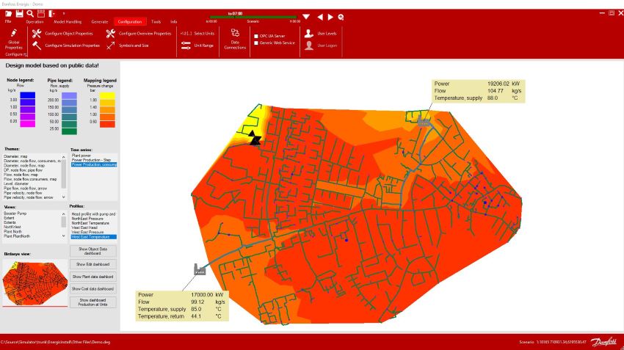The image size is (624, 350).
Task: Click the greyed User Logon icon
Action: pyautogui.click(x=309, y=45)
